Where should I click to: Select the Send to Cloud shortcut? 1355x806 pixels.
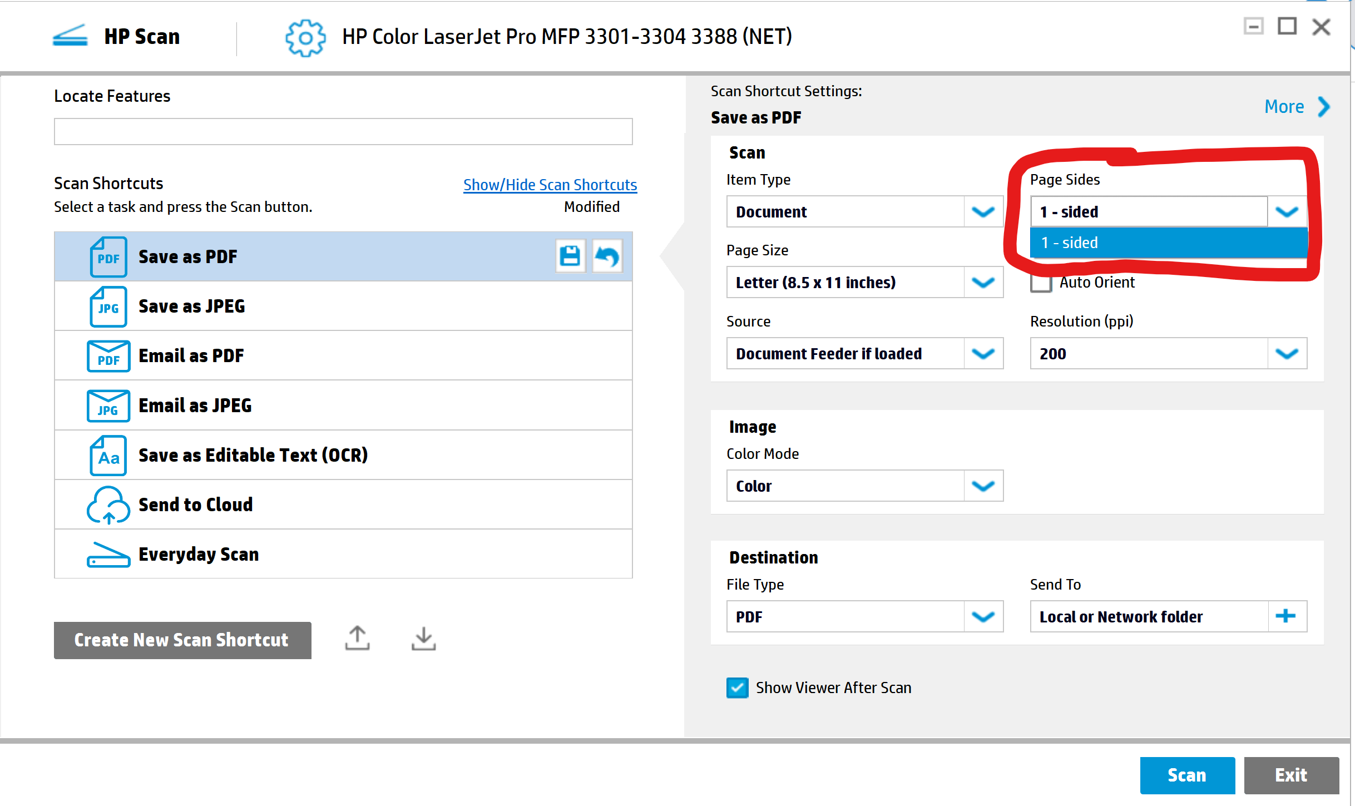point(343,505)
